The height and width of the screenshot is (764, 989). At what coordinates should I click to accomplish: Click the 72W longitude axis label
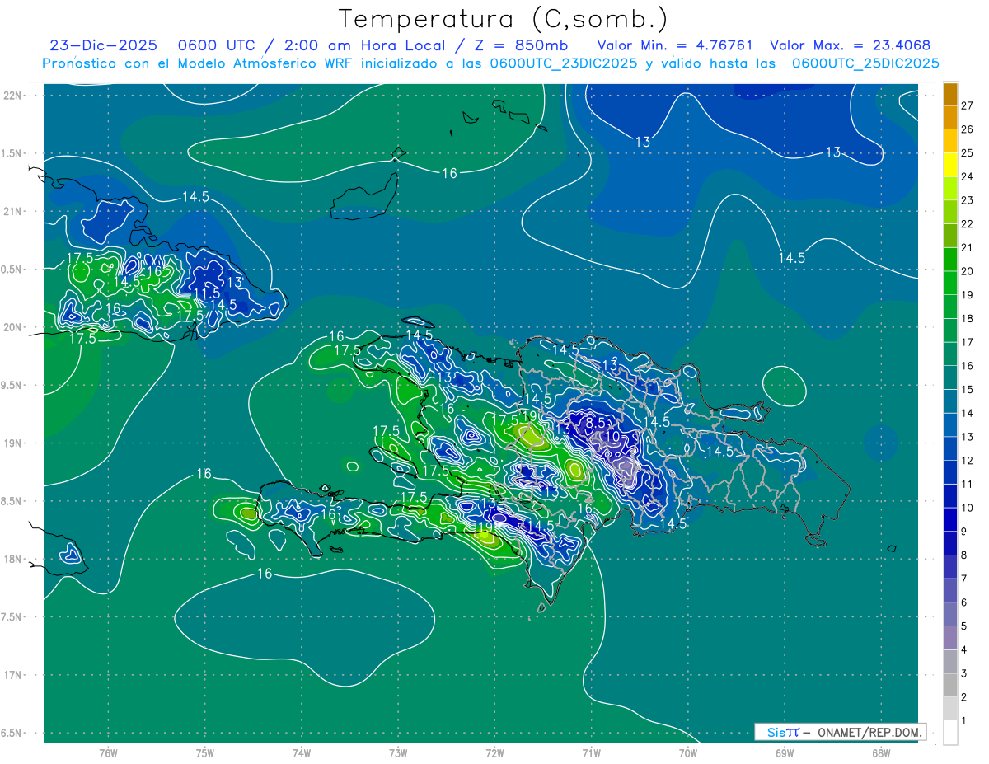494,752
